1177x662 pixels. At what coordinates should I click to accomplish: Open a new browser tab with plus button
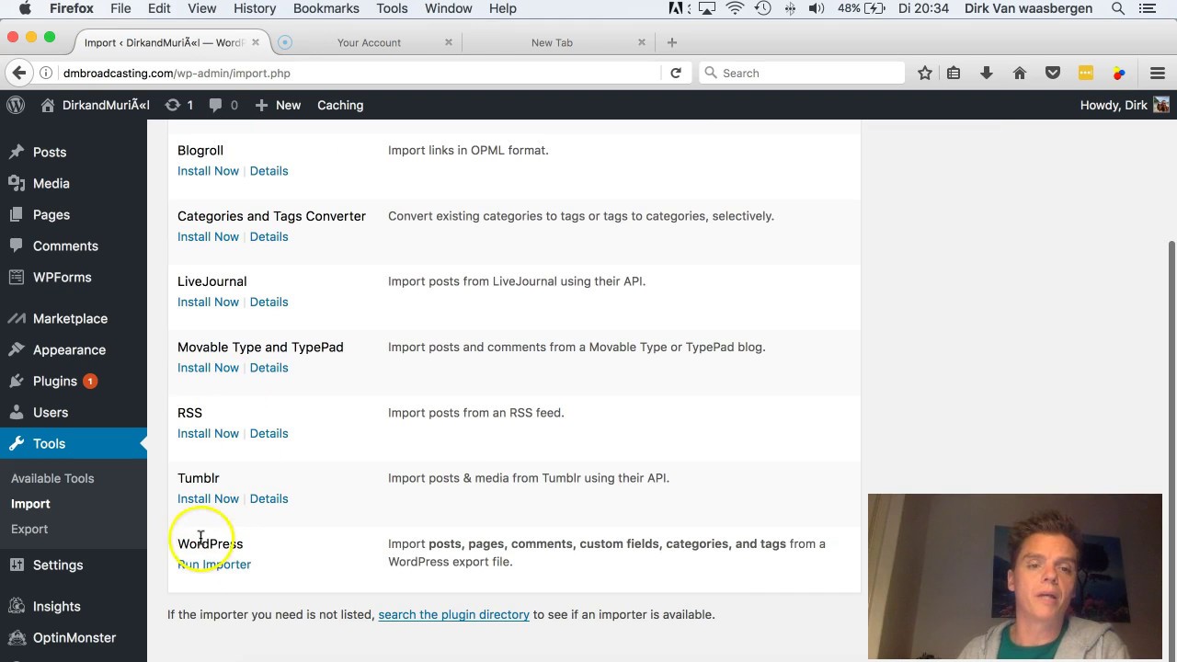[672, 42]
